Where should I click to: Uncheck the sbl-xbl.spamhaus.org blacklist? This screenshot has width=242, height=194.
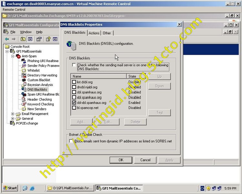pyautogui.click(x=74, y=102)
